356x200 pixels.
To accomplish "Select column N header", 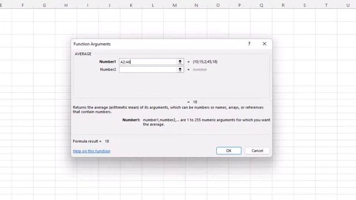I will [196, 5].
